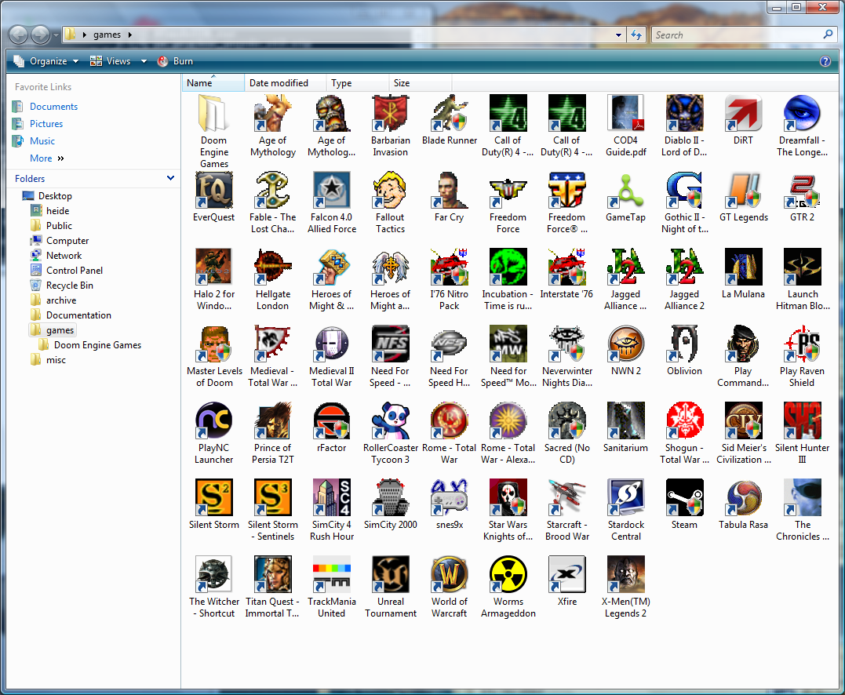Select the PlayNC Launcher icon

(x=214, y=420)
